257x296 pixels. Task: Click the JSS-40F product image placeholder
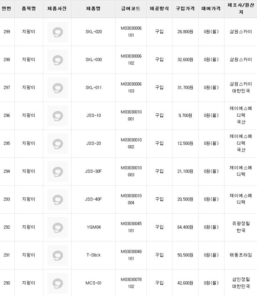57,199
